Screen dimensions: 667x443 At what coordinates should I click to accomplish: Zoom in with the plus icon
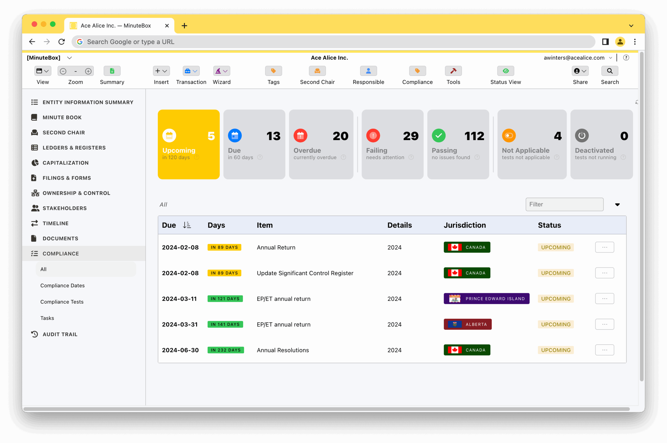pyautogui.click(x=88, y=71)
